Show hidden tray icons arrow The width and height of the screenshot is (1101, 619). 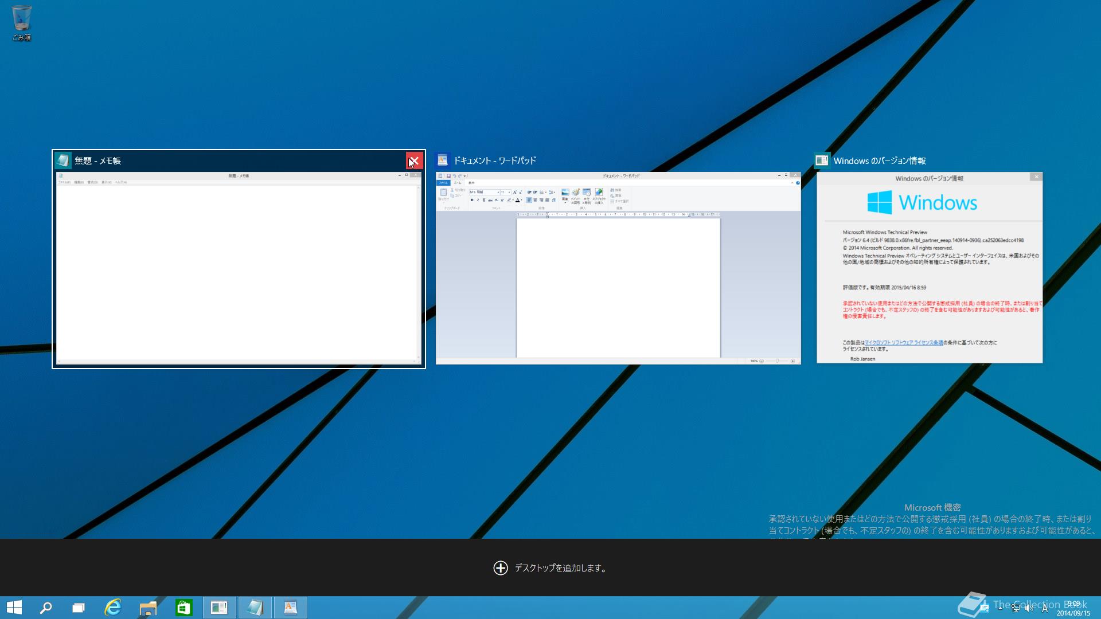click(x=1000, y=608)
